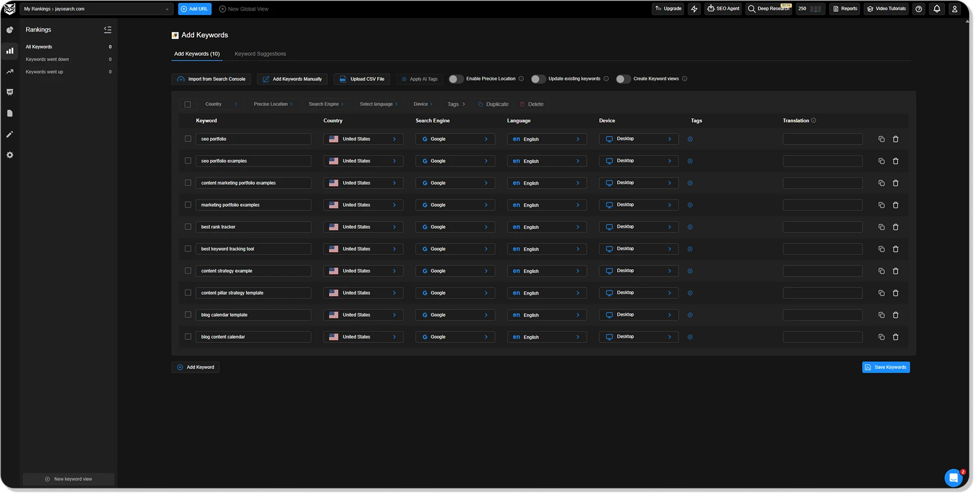Open the My Rankings project dropdown
Screen dimensions: 974x493
(x=96, y=9)
